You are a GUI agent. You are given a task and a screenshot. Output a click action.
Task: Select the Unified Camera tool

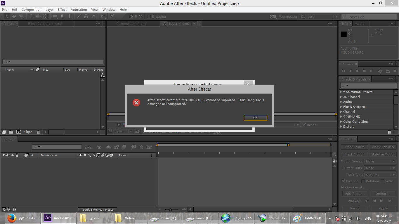click(x=38, y=16)
